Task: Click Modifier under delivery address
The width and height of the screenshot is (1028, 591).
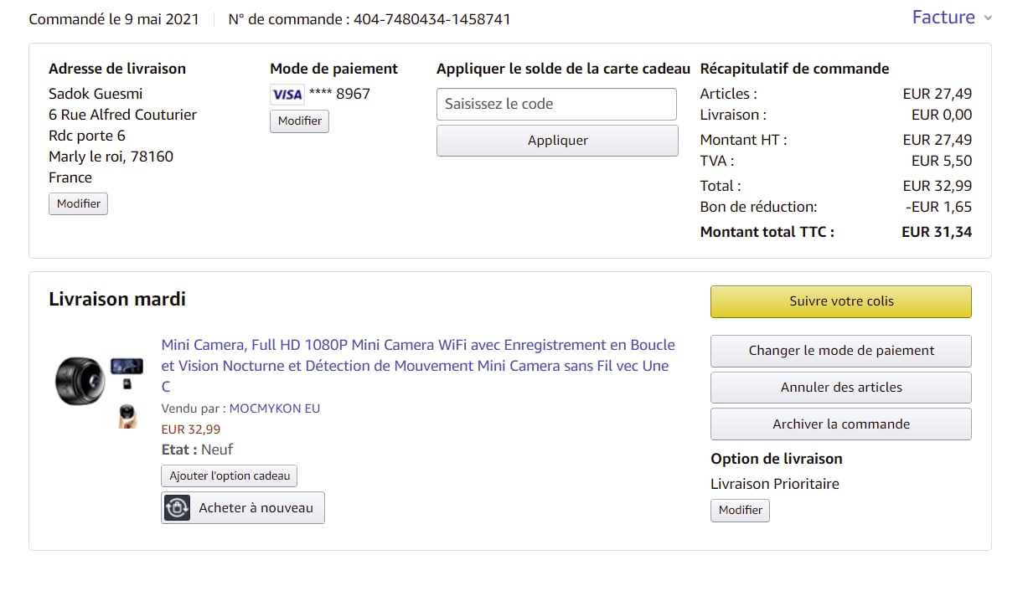Action: (x=78, y=203)
